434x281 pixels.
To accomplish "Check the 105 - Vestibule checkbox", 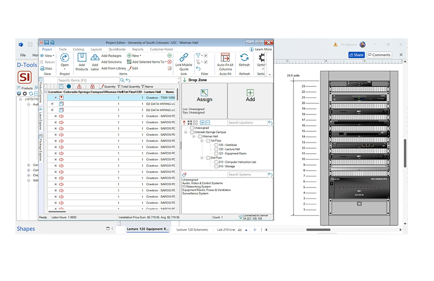I will [216, 145].
